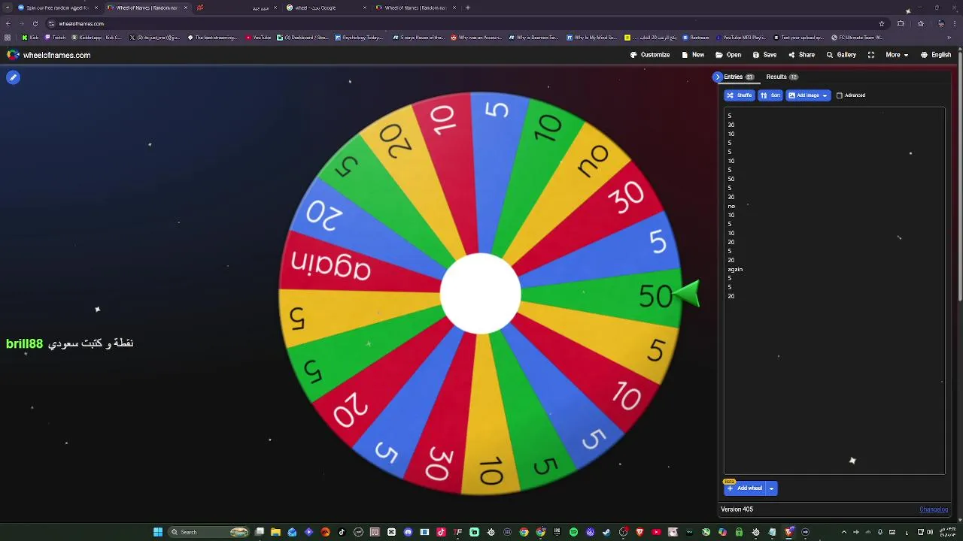Click inside the entries text area
Image resolution: width=963 pixels, height=541 pixels.
click(834, 291)
